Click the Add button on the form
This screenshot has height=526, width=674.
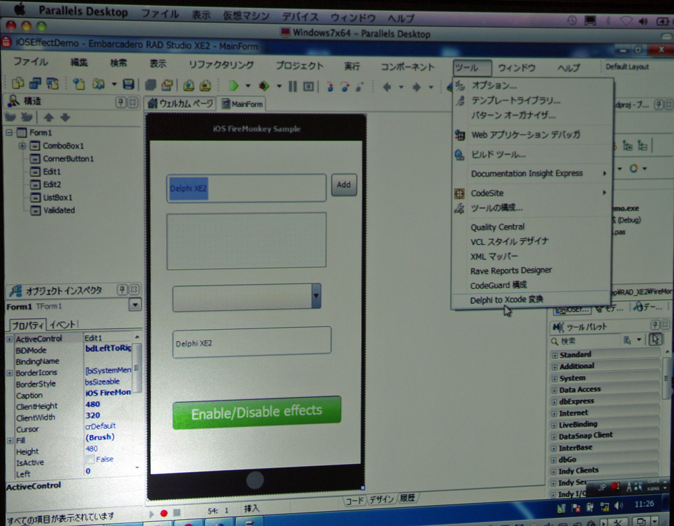[x=344, y=185]
